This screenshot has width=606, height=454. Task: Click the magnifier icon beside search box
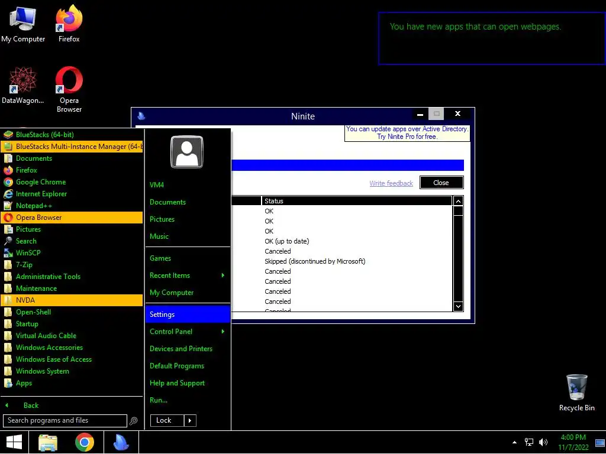click(x=133, y=421)
